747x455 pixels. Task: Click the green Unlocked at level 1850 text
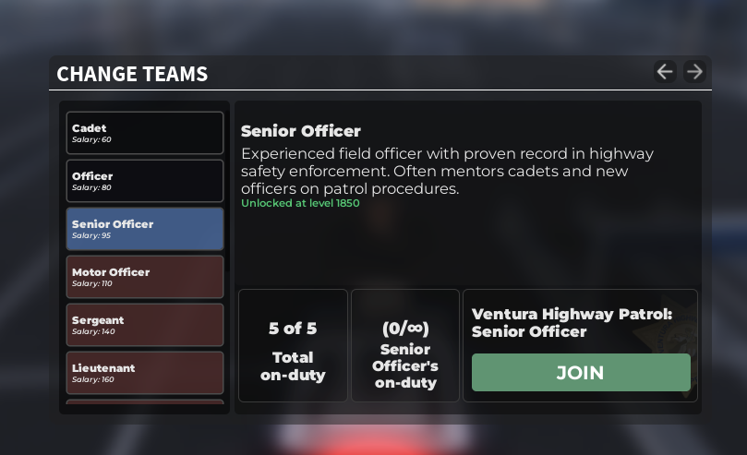click(300, 203)
